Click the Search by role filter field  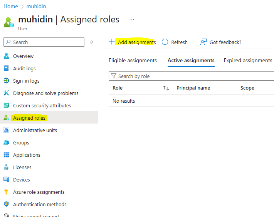point(193,76)
